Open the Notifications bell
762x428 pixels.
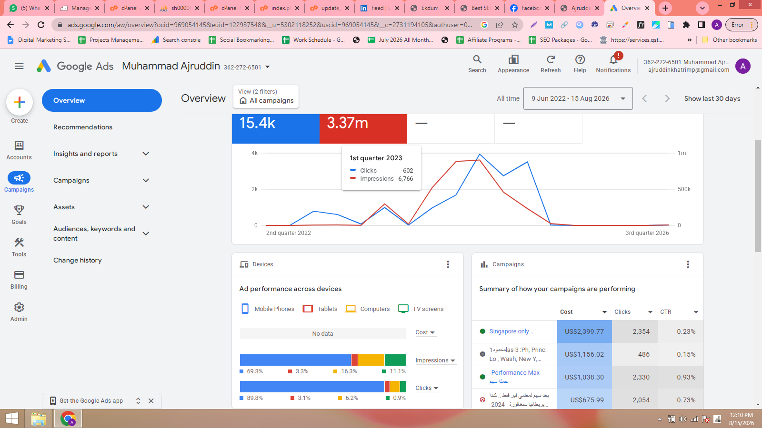tap(613, 64)
